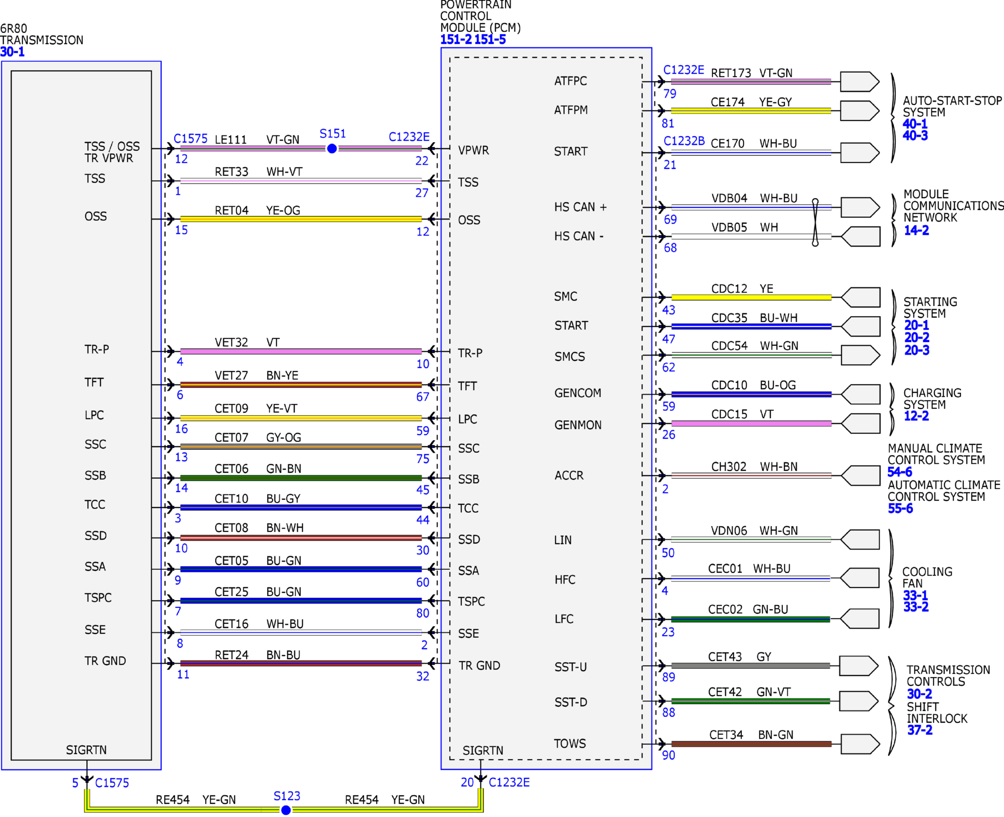Screen dimensions: 1004x817
Task: Click off-page arrow for CET43 GY wire
Action: 859,666
